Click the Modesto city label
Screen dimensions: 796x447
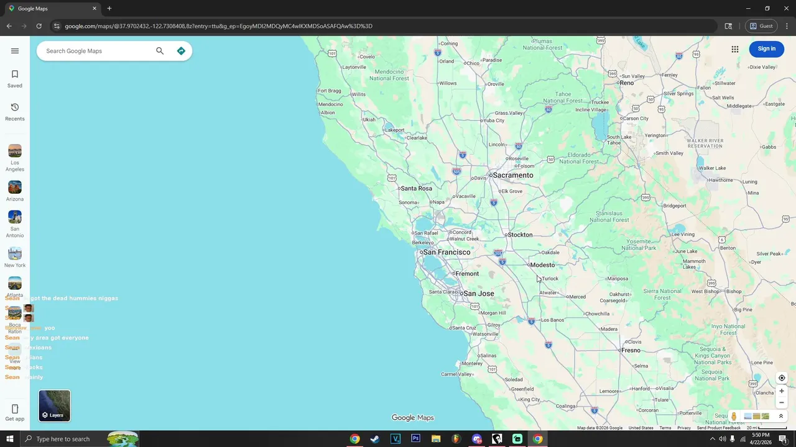[x=542, y=265]
